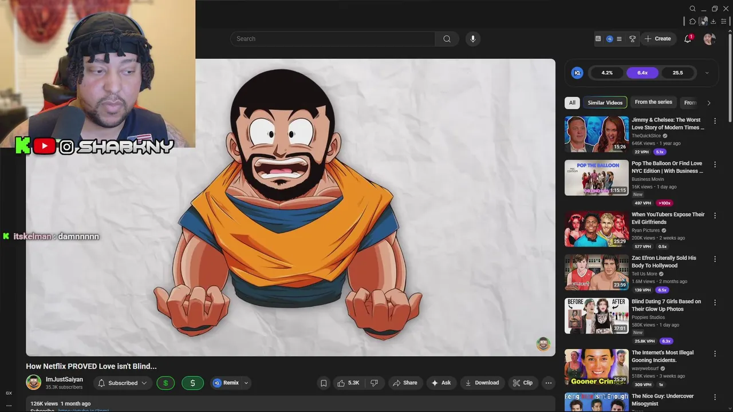Open ImJustSaiyan channel avatar
The width and height of the screenshot is (733, 412).
point(34,383)
